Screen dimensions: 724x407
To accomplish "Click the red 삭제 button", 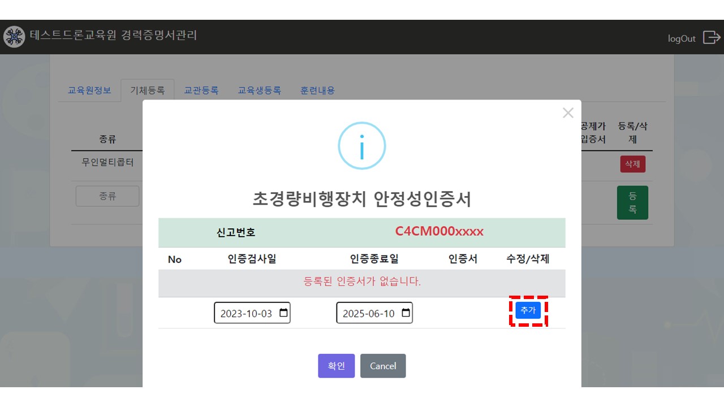I will (x=632, y=164).
